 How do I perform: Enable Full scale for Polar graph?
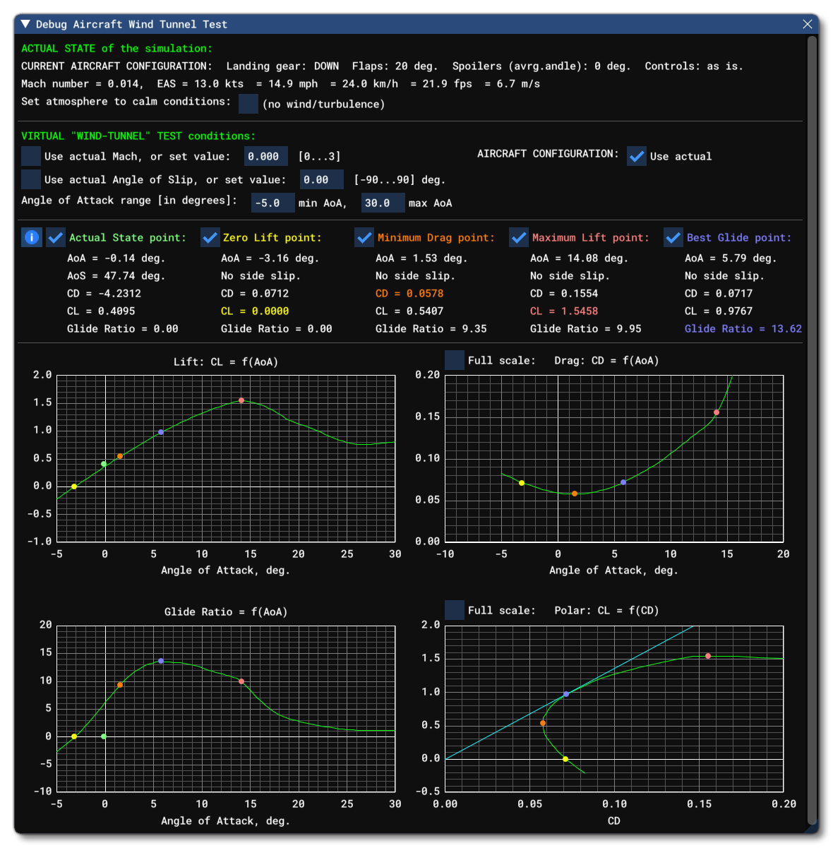tap(455, 610)
